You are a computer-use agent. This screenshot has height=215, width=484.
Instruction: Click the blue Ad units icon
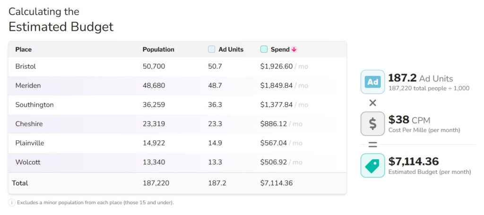tap(372, 82)
